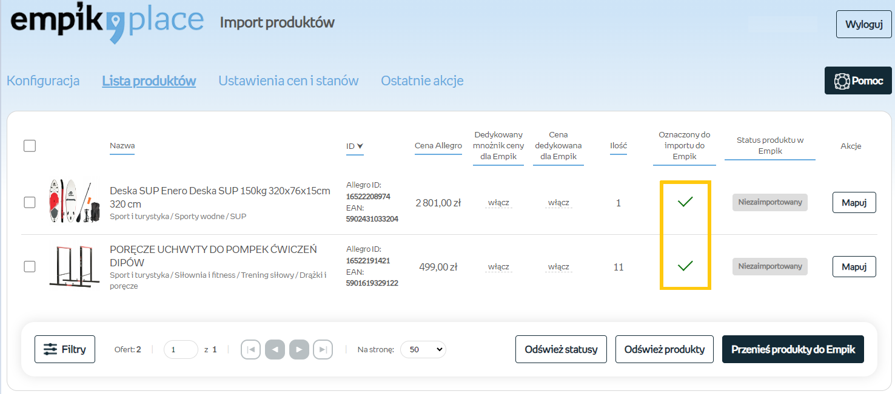Click Mapuj button for Deska SUP
Viewport: 895px width, 394px height.
point(854,203)
